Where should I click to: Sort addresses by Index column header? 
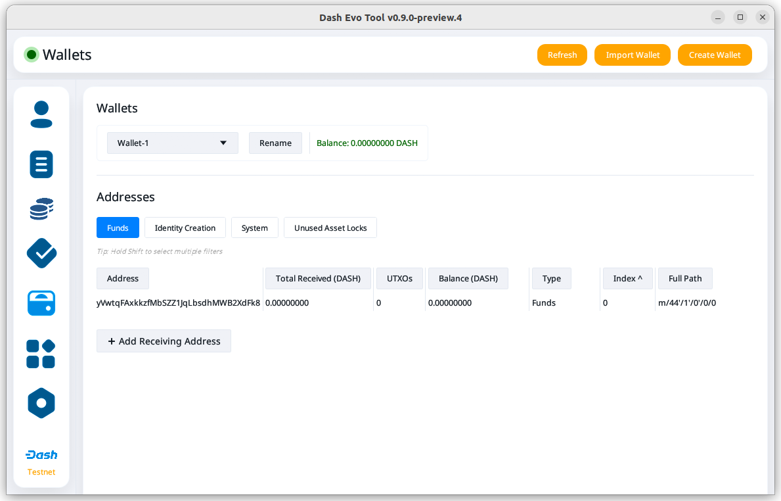tap(627, 278)
